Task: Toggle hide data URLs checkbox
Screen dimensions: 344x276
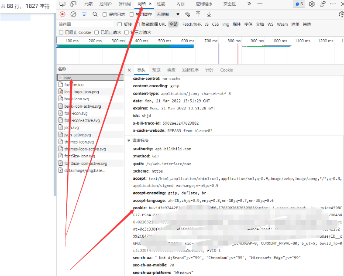Action: 138,24
